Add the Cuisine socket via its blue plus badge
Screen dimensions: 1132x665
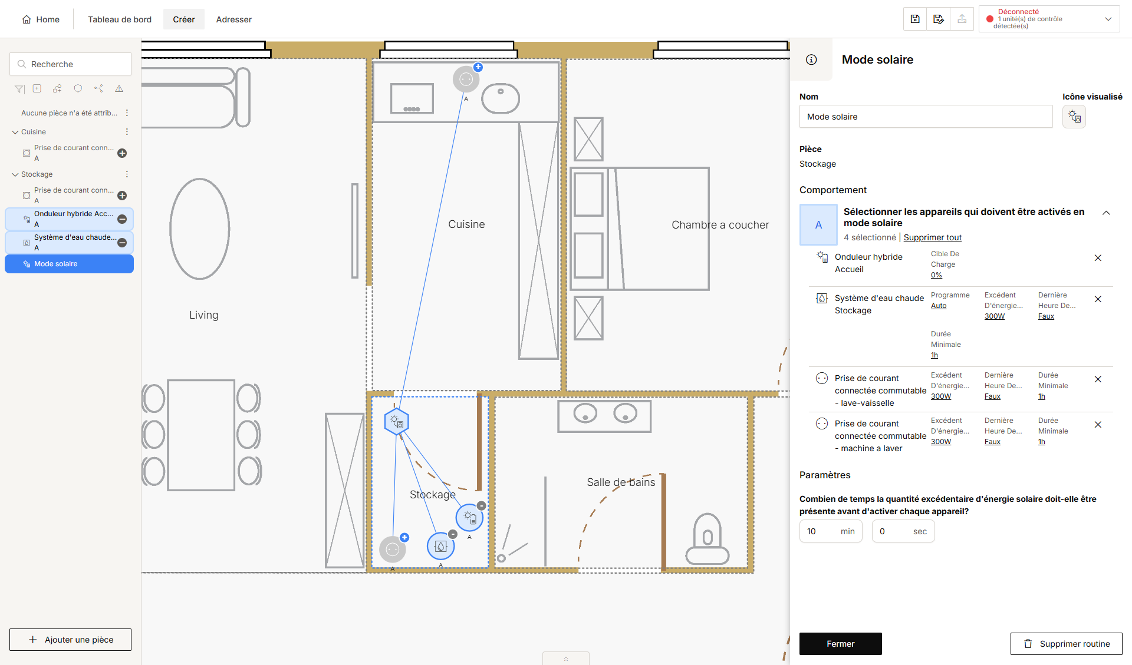(478, 67)
